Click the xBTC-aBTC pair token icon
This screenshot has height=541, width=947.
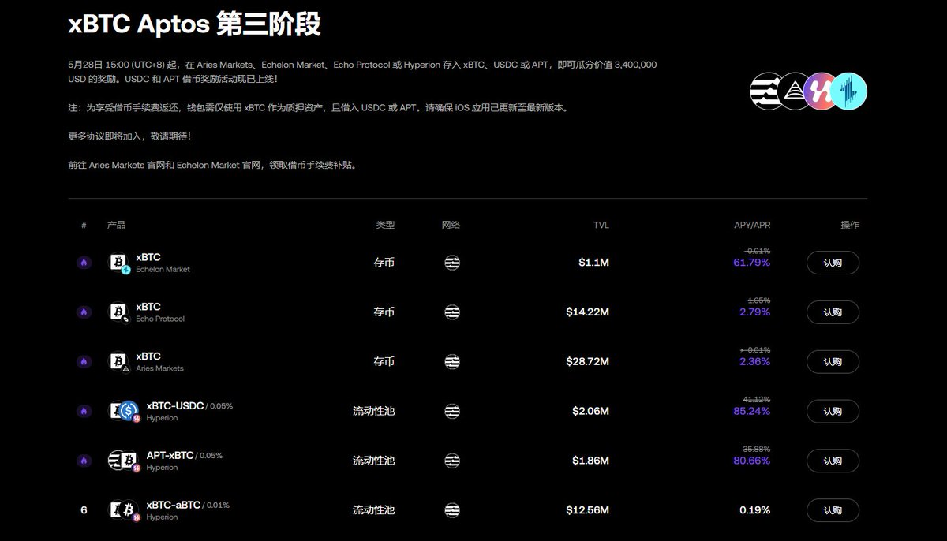click(x=123, y=510)
